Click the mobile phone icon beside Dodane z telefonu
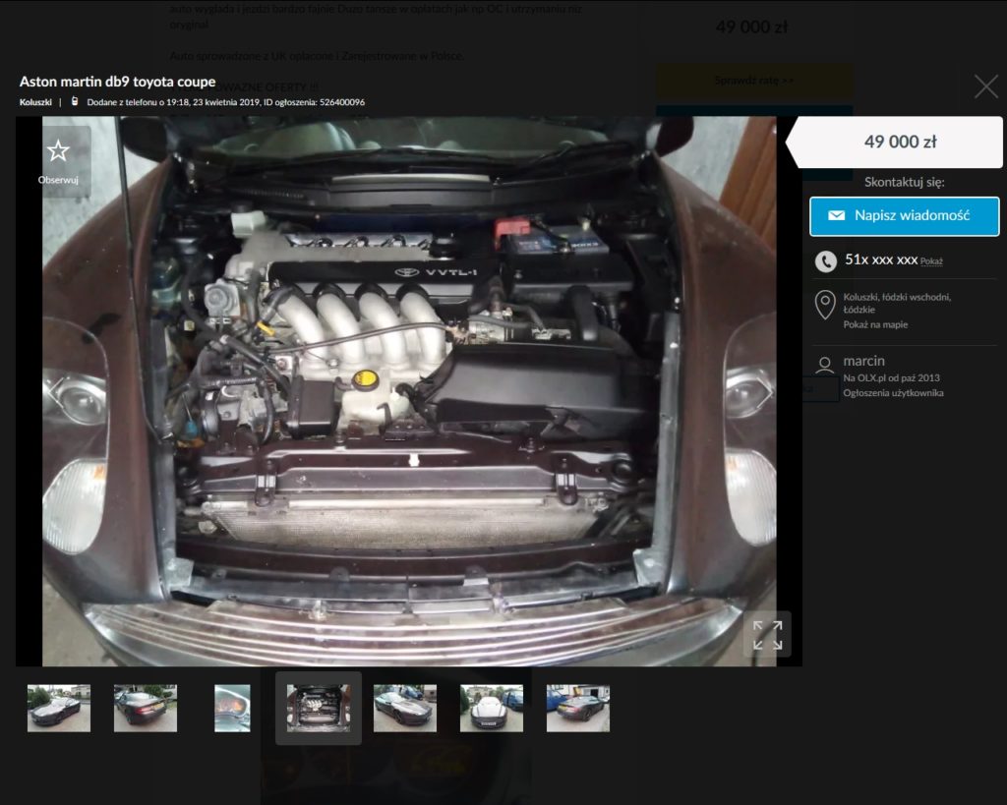The width and height of the screenshot is (1007, 805). [75, 101]
